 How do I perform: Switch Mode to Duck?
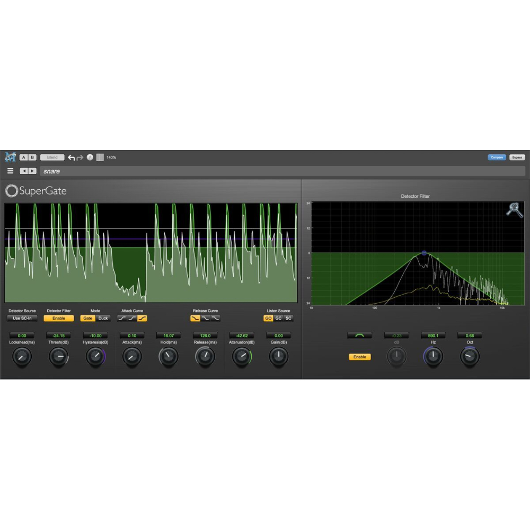point(103,319)
